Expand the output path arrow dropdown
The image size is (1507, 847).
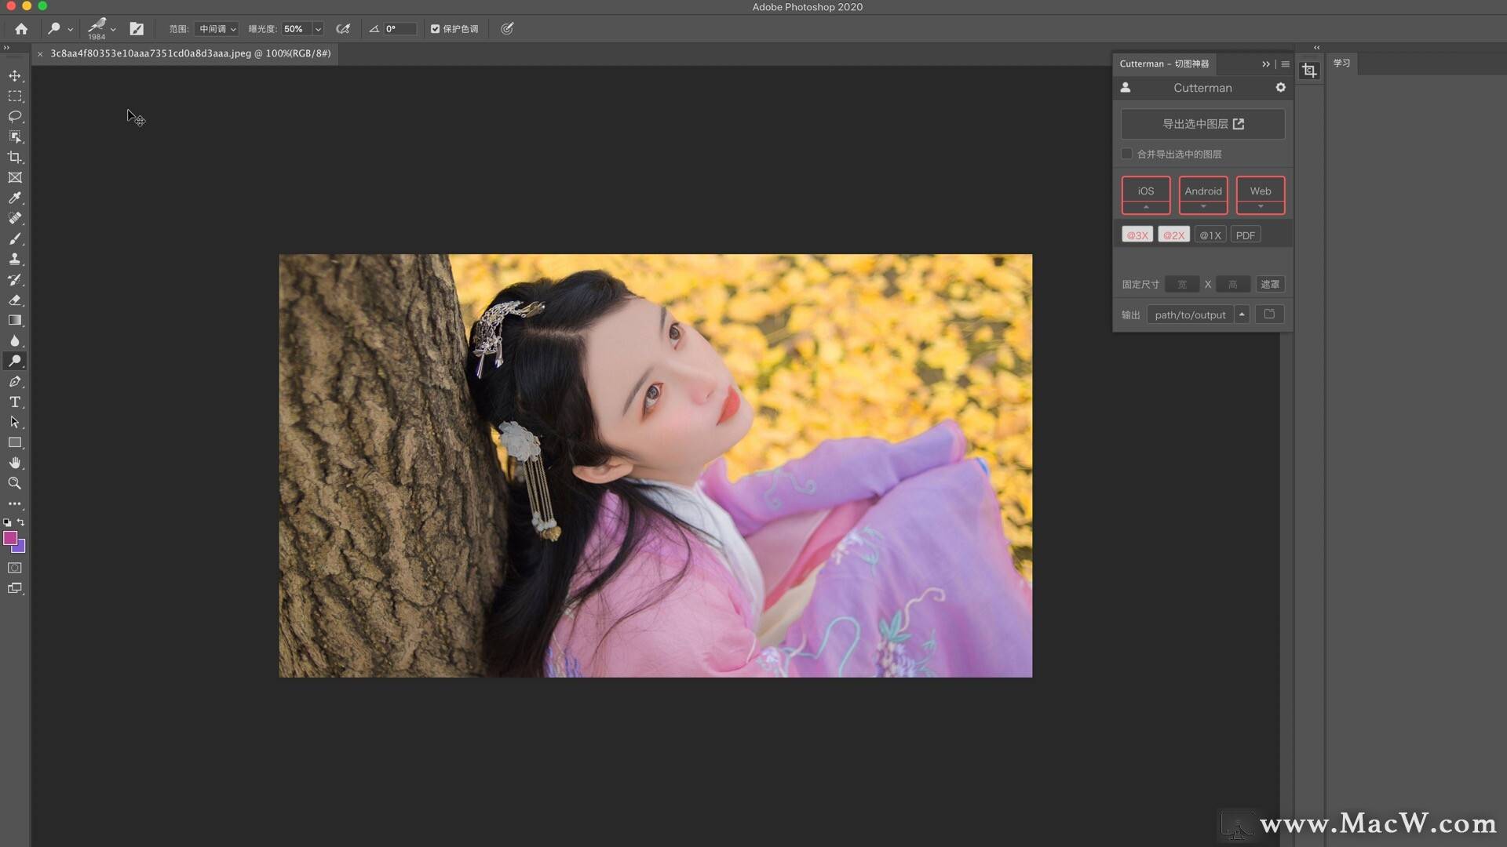pyautogui.click(x=1242, y=314)
